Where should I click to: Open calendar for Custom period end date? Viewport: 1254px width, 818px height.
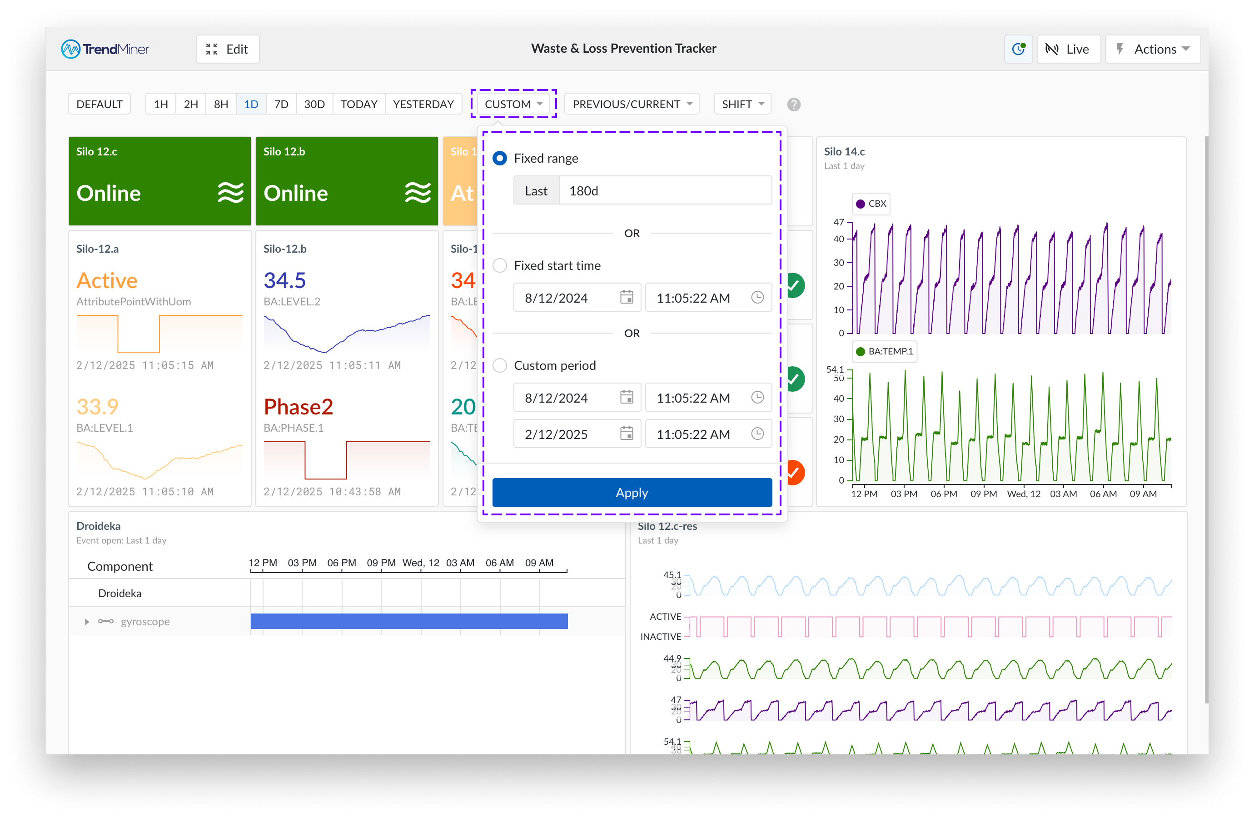coord(626,434)
